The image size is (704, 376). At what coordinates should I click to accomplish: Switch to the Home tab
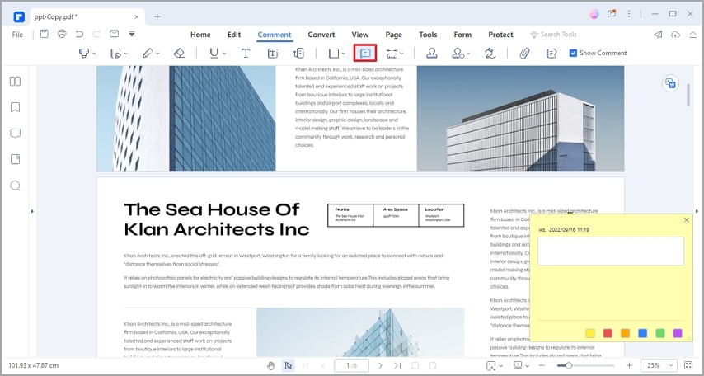coord(200,35)
